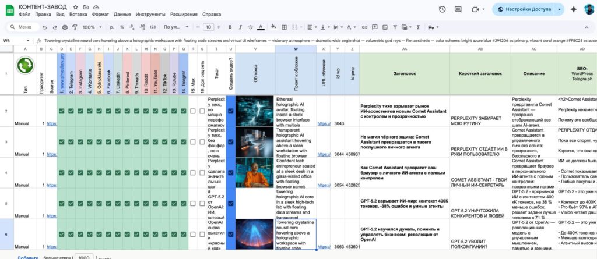Toggle bold formatting

230,27
